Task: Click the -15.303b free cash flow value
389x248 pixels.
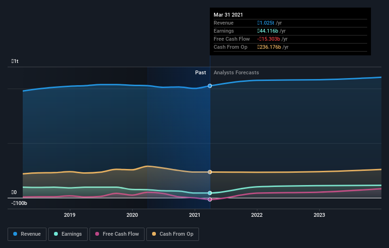Action: (269, 39)
